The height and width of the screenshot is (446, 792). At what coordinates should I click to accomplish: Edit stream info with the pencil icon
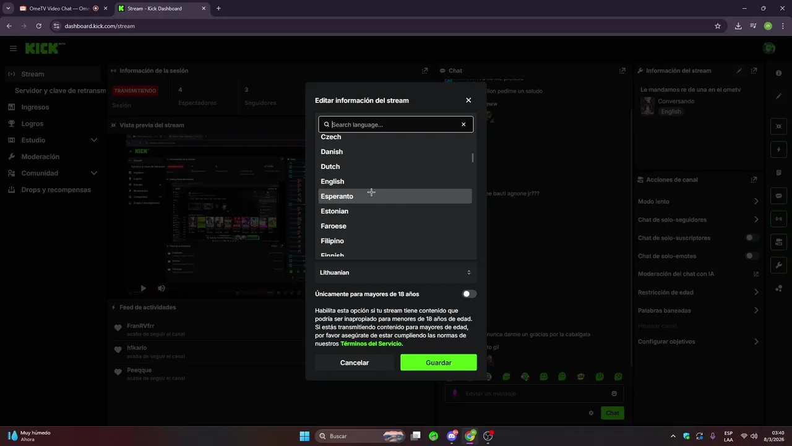[739, 71]
